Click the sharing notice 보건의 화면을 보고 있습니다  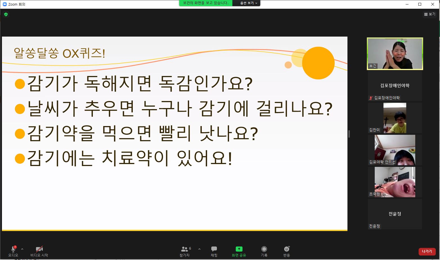pos(206,3)
